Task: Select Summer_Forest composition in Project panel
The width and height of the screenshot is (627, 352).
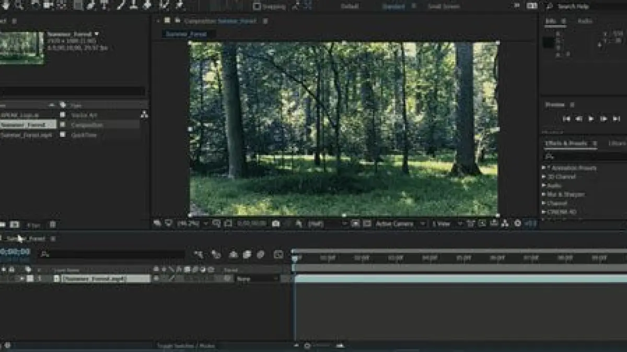Action: click(x=27, y=125)
